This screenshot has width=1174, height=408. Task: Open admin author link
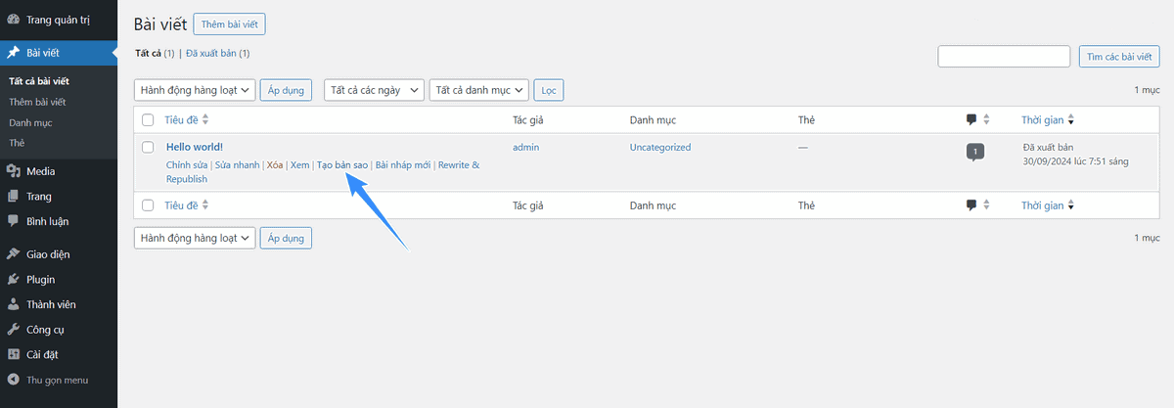click(526, 147)
